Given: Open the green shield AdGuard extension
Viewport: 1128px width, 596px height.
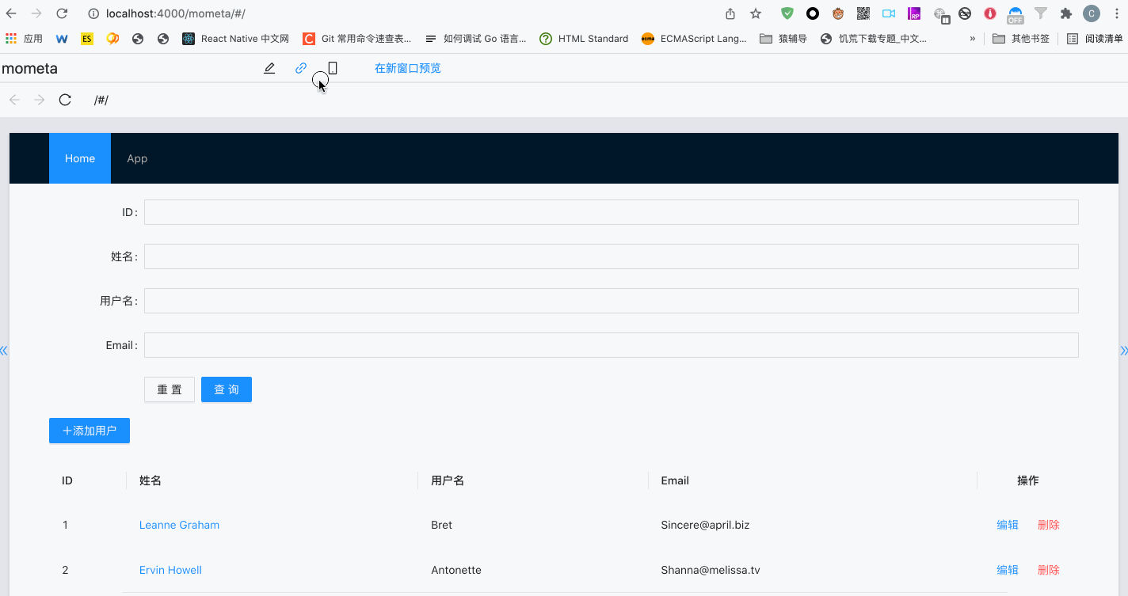Looking at the screenshot, I should tap(787, 13).
